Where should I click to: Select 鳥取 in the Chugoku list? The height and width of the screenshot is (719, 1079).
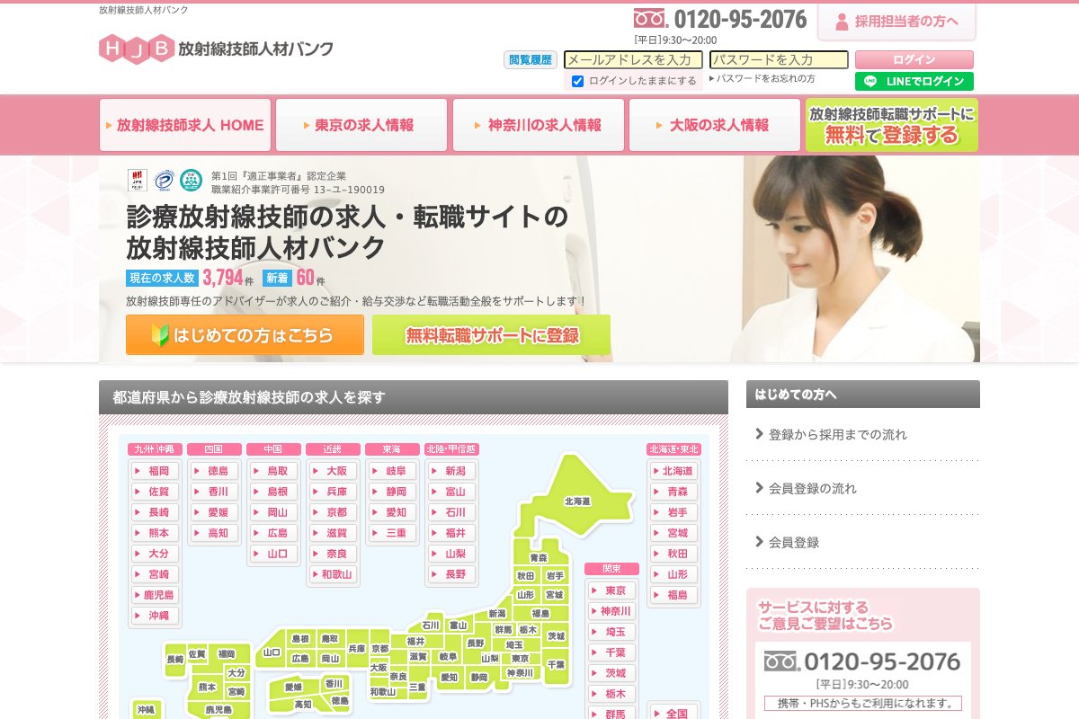pos(274,471)
